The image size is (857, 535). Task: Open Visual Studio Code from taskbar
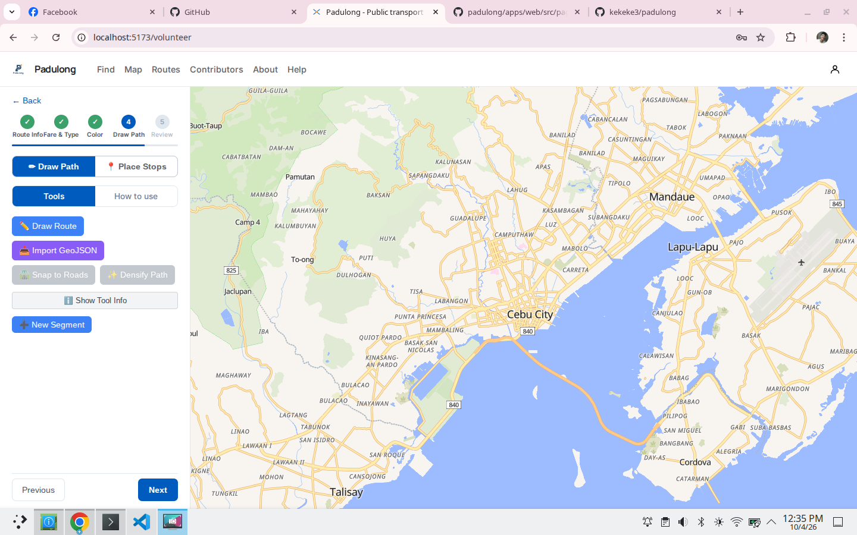(141, 522)
